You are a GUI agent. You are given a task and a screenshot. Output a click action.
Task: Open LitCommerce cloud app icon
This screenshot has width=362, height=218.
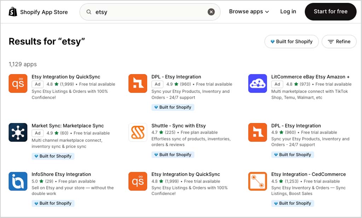[x=258, y=83]
